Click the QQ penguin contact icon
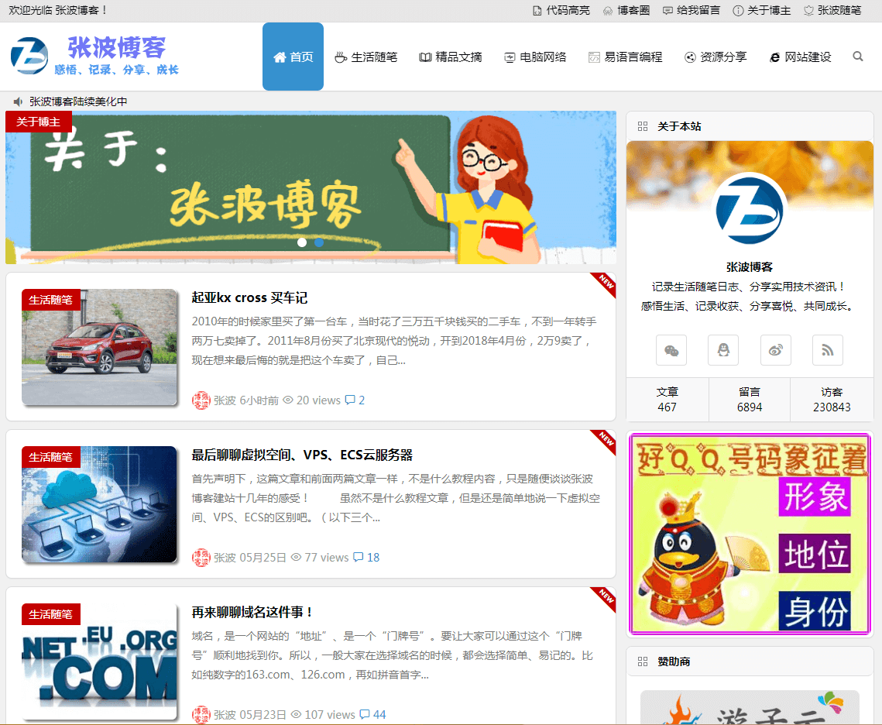Image resolution: width=882 pixels, height=725 pixels. [x=722, y=350]
